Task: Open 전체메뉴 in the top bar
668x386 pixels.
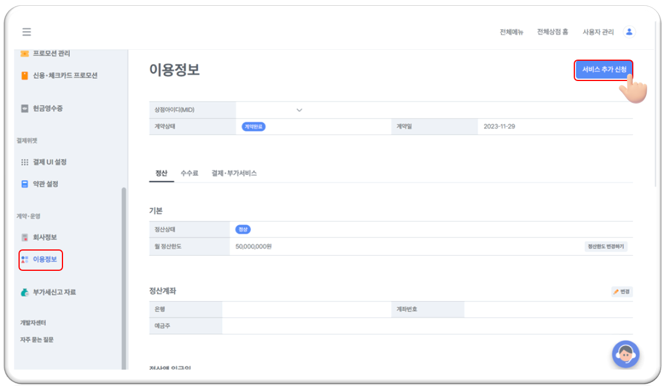Action: pos(511,32)
